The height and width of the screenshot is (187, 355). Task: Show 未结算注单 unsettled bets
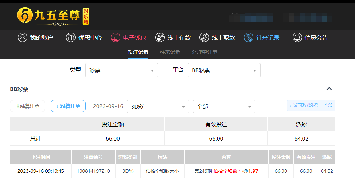tap(27, 106)
